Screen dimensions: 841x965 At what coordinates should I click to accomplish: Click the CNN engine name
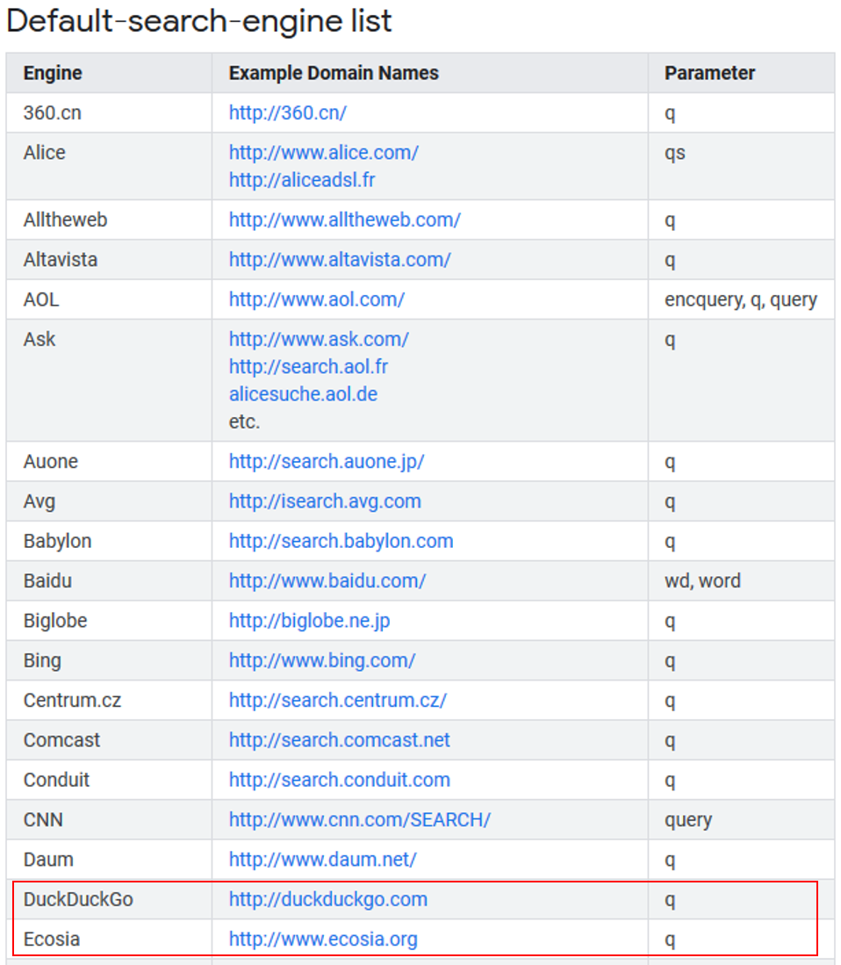(x=43, y=820)
